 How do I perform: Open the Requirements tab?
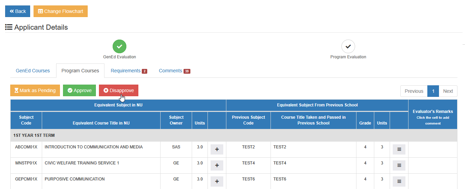click(x=129, y=71)
